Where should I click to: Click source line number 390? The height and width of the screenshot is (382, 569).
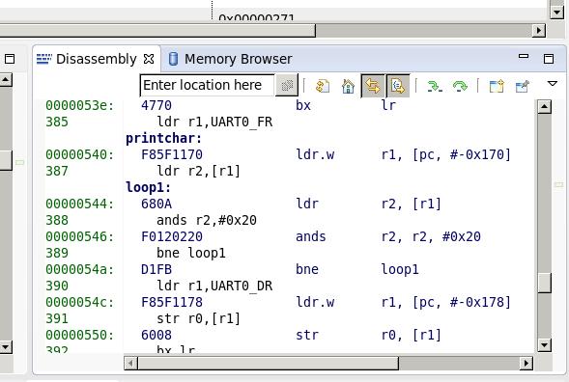pyautogui.click(x=57, y=286)
